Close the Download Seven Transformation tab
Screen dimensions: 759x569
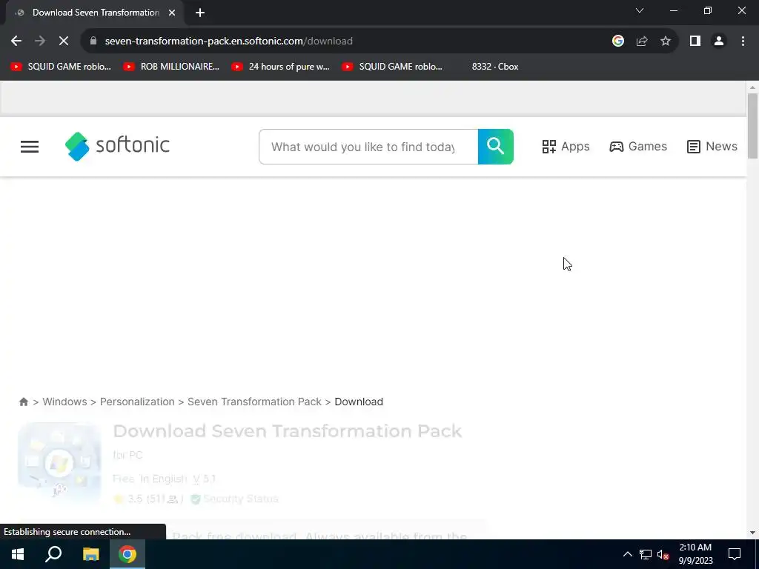click(172, 13)
